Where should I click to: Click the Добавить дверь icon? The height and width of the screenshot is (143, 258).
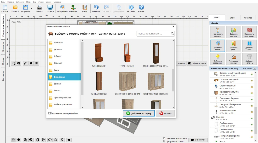point(234,46)
